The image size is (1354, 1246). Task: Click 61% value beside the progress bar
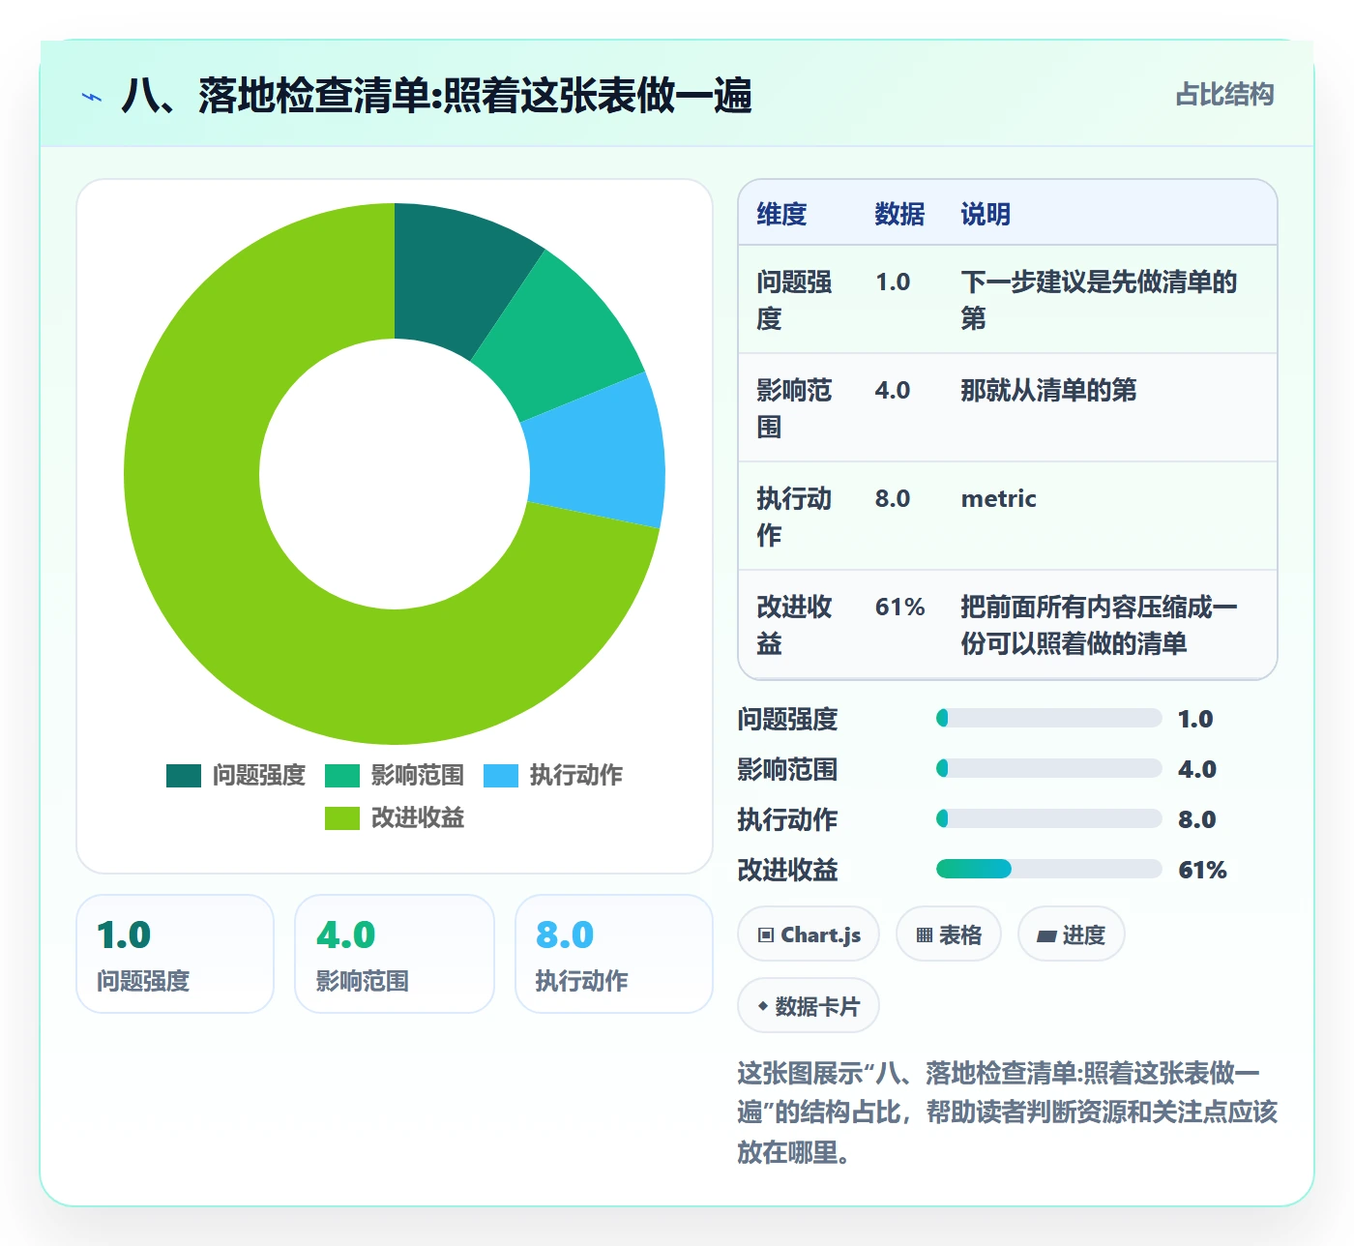1202,870
